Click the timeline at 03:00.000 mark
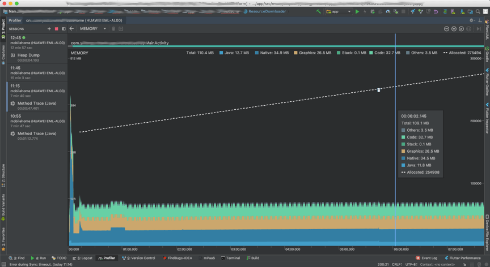Viewport: 490px width, 267px height. pos(238,249)
